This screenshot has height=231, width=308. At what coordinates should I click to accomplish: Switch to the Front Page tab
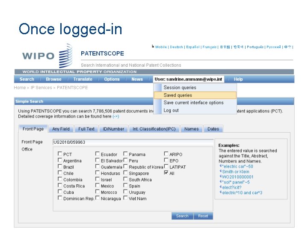[33, 129]
